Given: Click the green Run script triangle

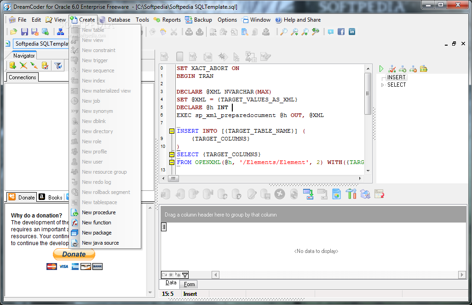Looking at the screenshot, I should point(381,69).
